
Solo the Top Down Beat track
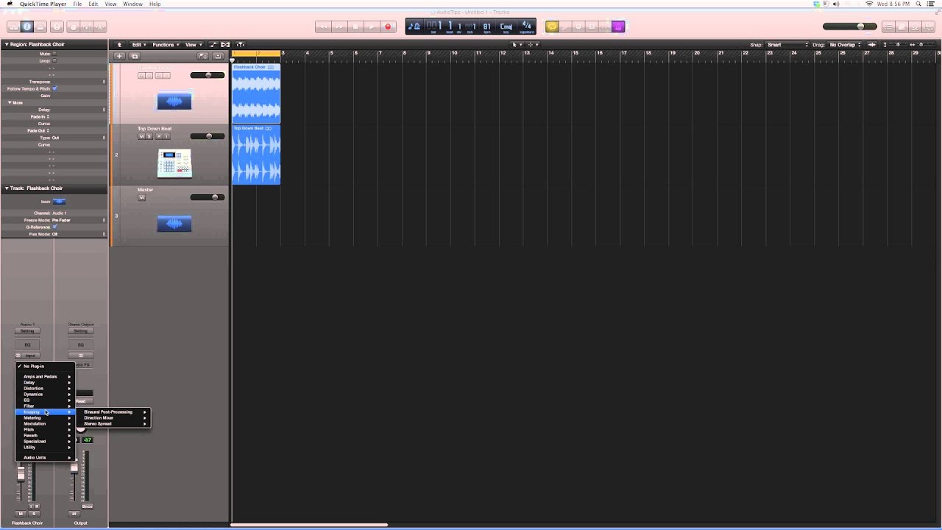(x=149, y=136)
